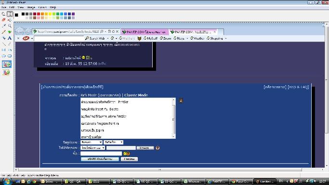
Task: Choose the Eraser tool
Action: tap(3, 20)
